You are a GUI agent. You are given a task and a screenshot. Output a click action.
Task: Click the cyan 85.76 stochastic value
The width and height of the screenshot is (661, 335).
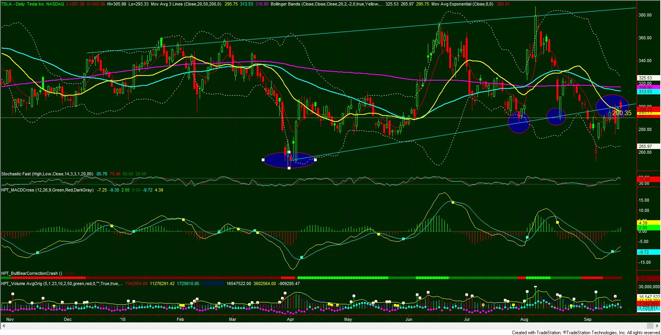[102, 174]
